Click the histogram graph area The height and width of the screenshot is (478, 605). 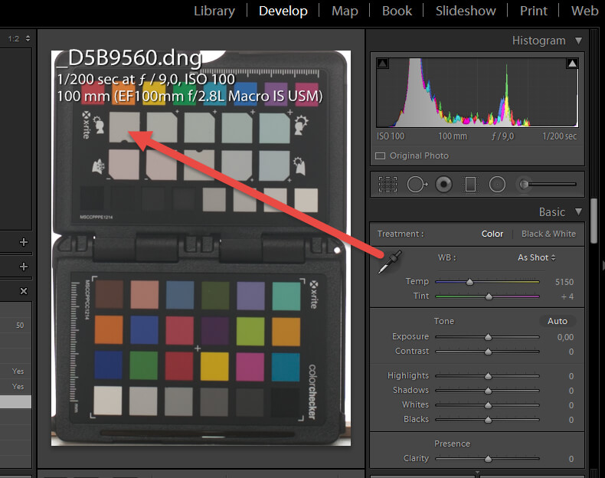tap(477, 93)
